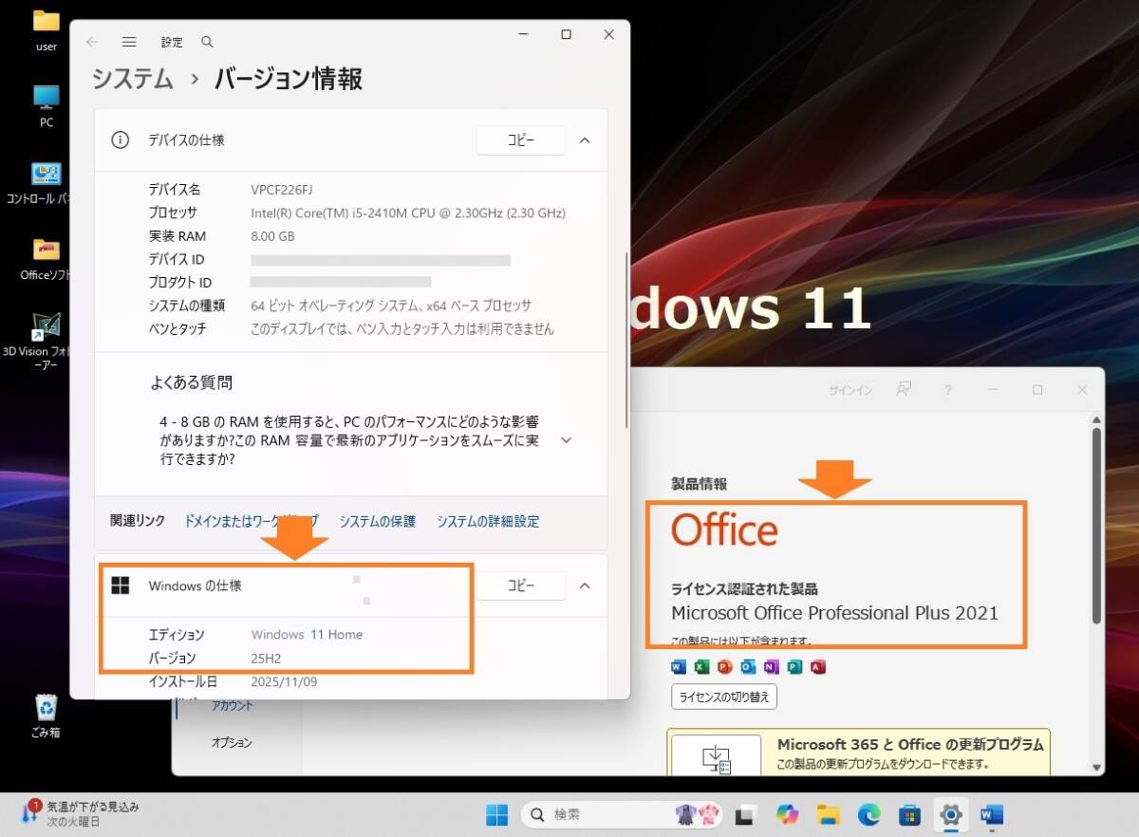
Task: Copy the Windows specifications with コピー
Action: coord(520,586)
